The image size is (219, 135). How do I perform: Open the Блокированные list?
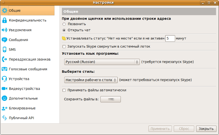[28, 108]
